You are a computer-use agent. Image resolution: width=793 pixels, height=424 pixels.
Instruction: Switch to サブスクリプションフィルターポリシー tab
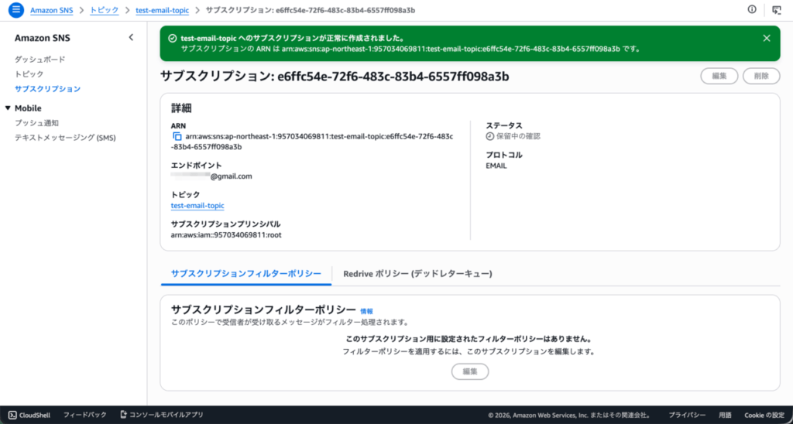tap(246, 273)
